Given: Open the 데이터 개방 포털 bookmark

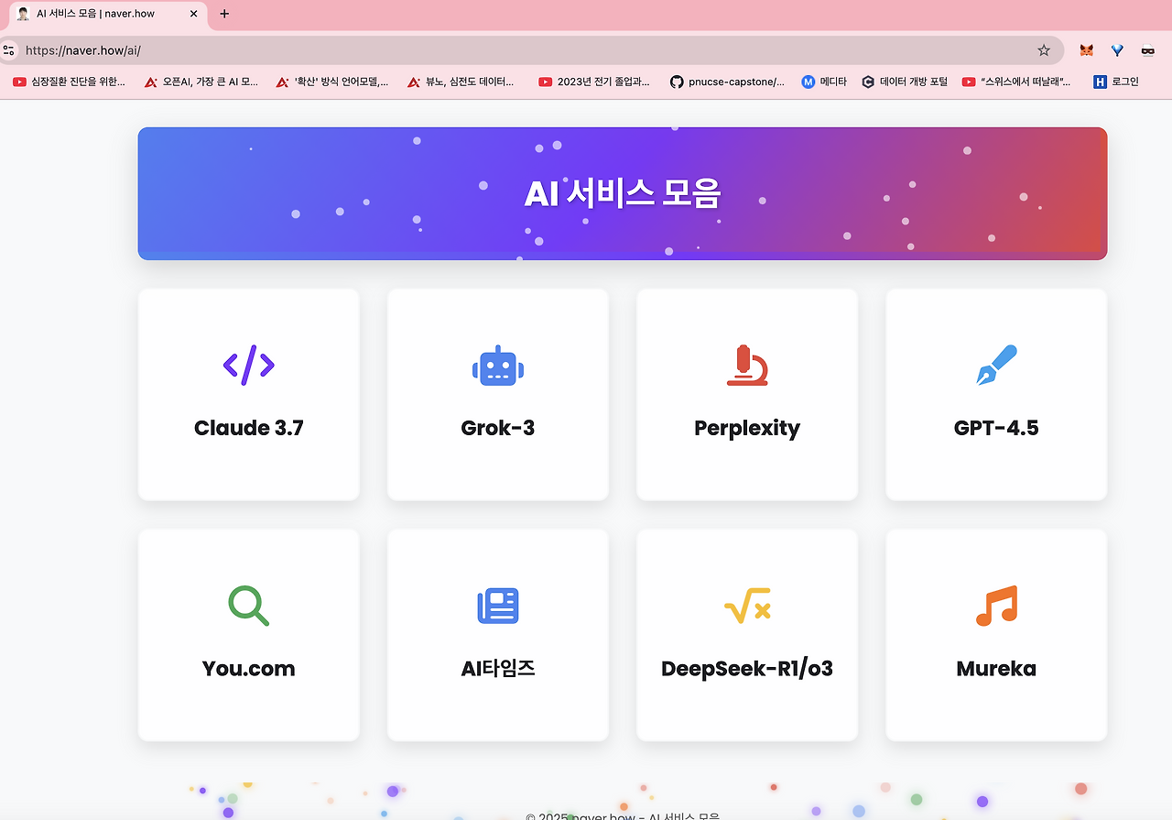Looking at the screenshot, I should 905,82.
